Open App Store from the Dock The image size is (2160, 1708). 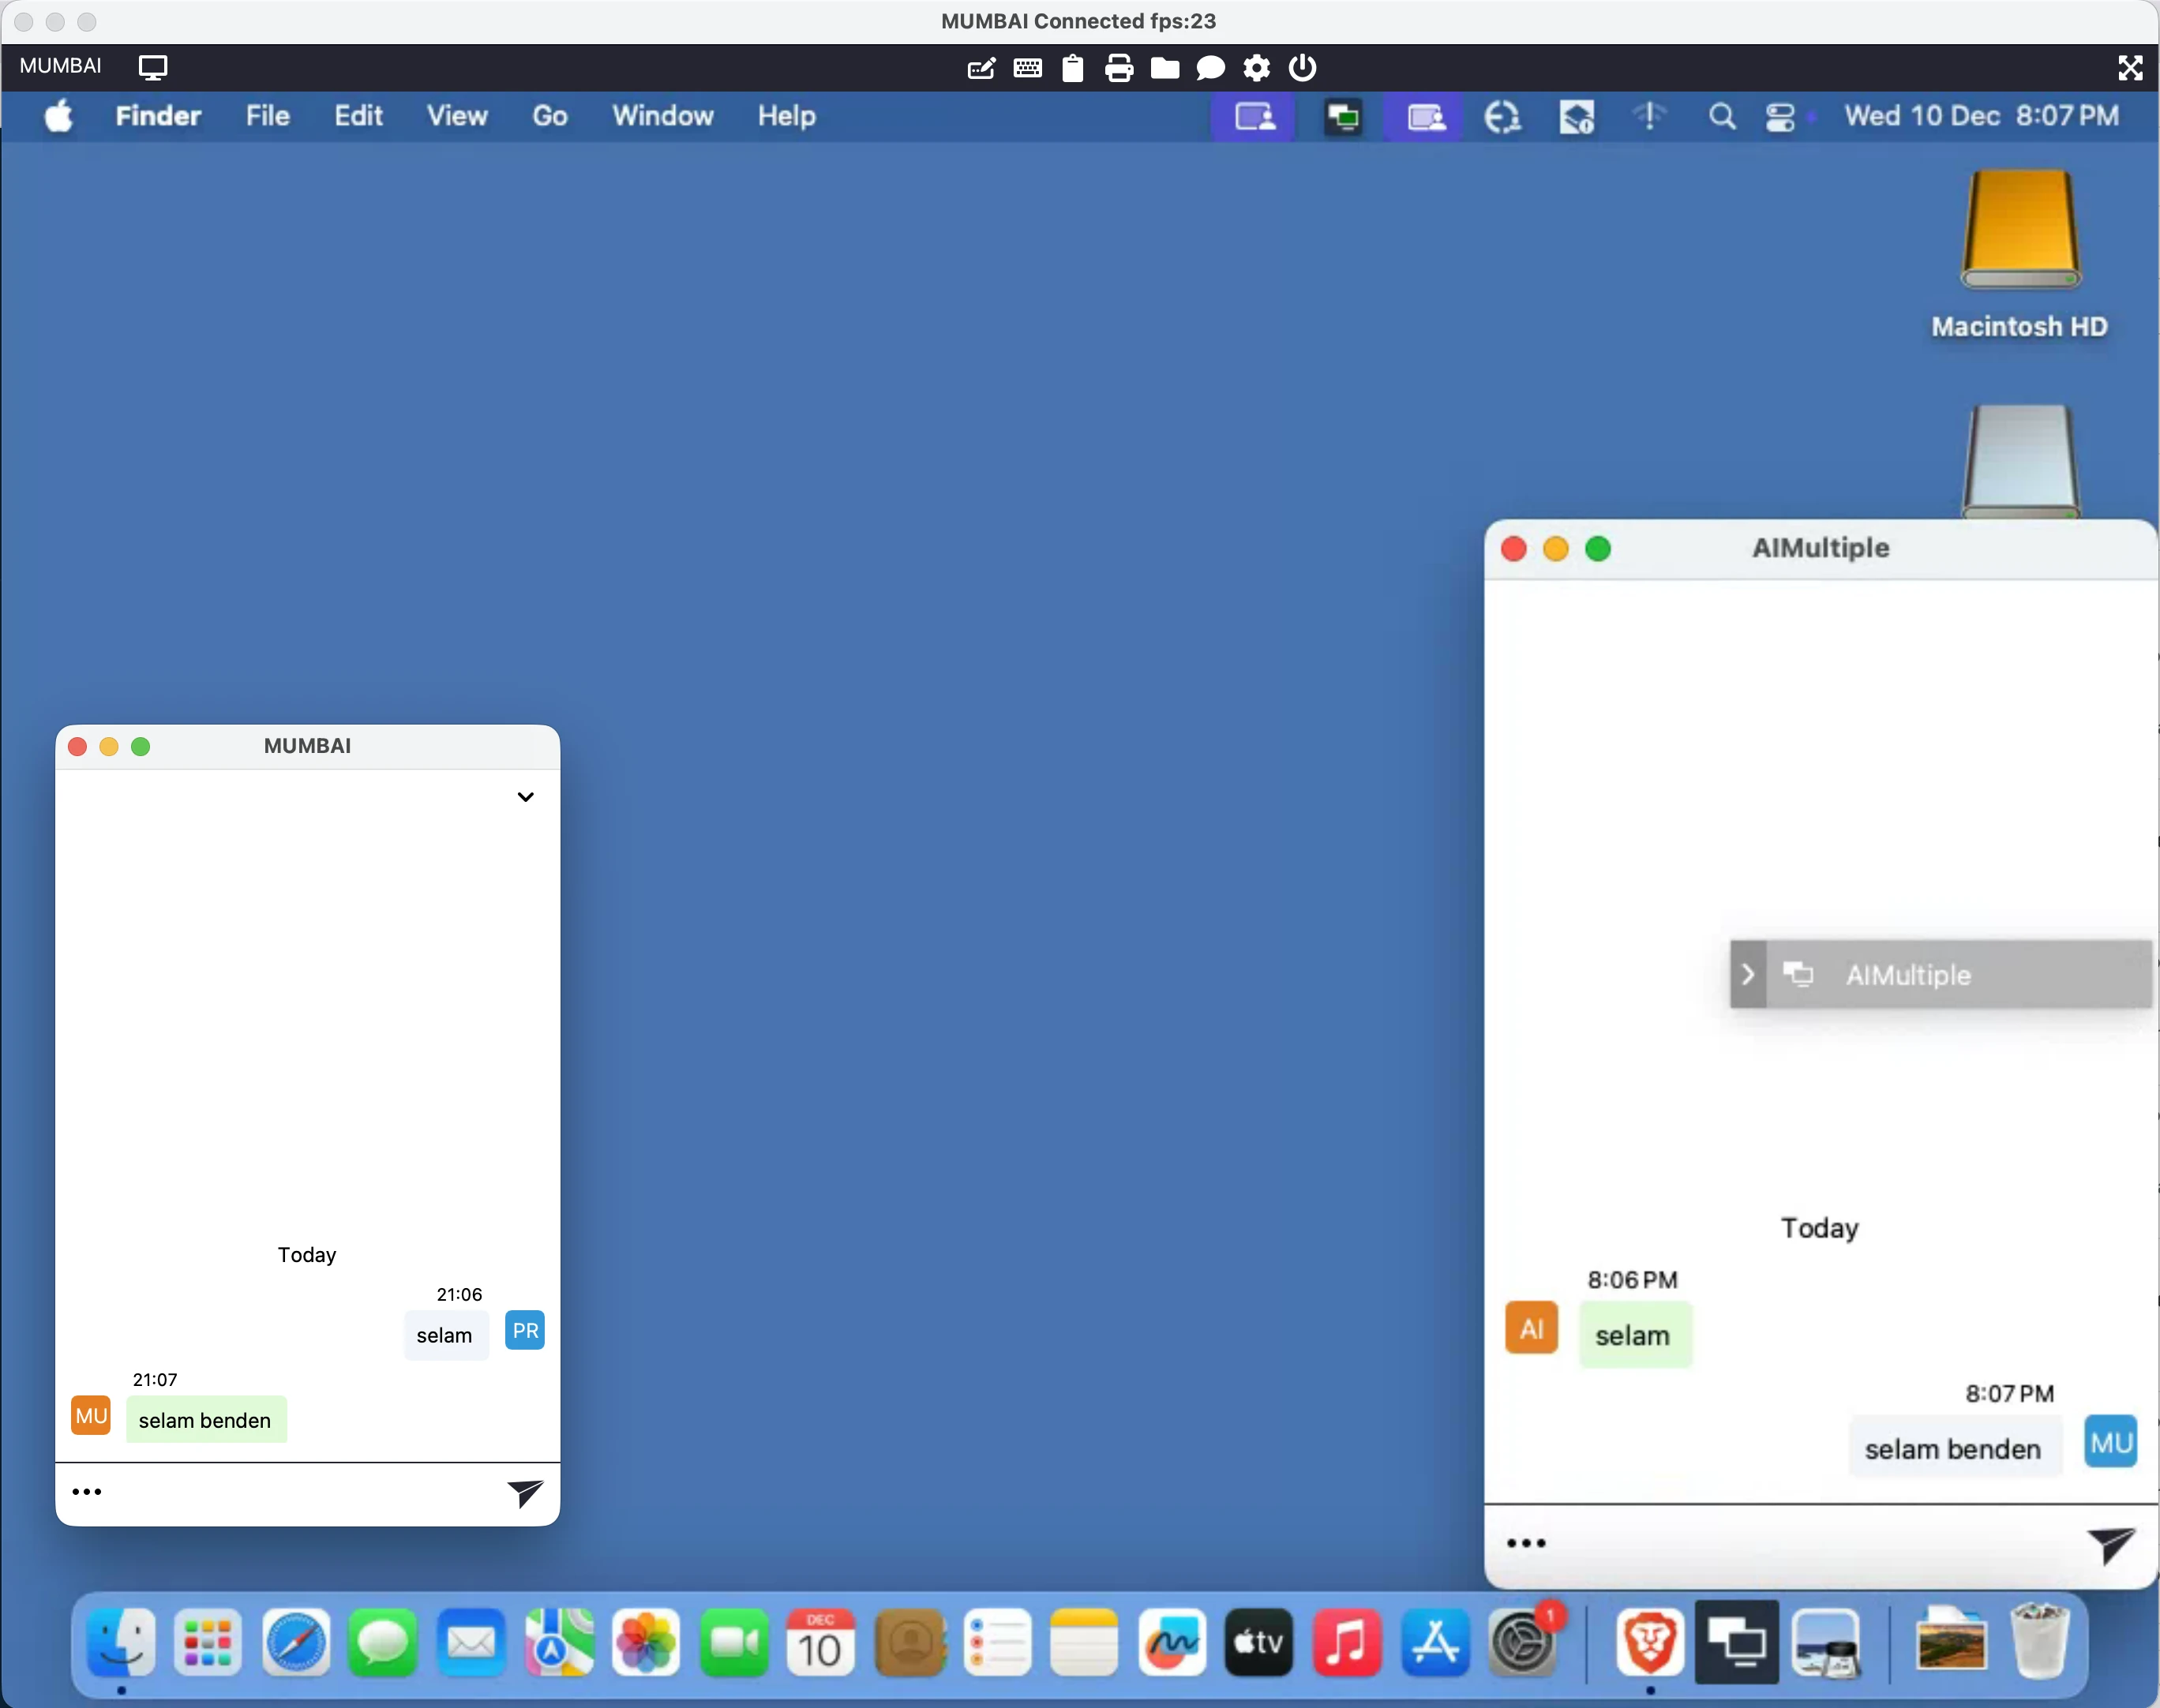(x=1435, y=1642)
